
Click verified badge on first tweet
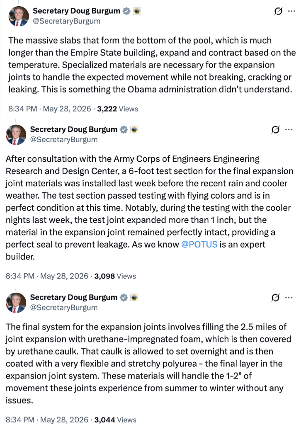pos(126,11)
